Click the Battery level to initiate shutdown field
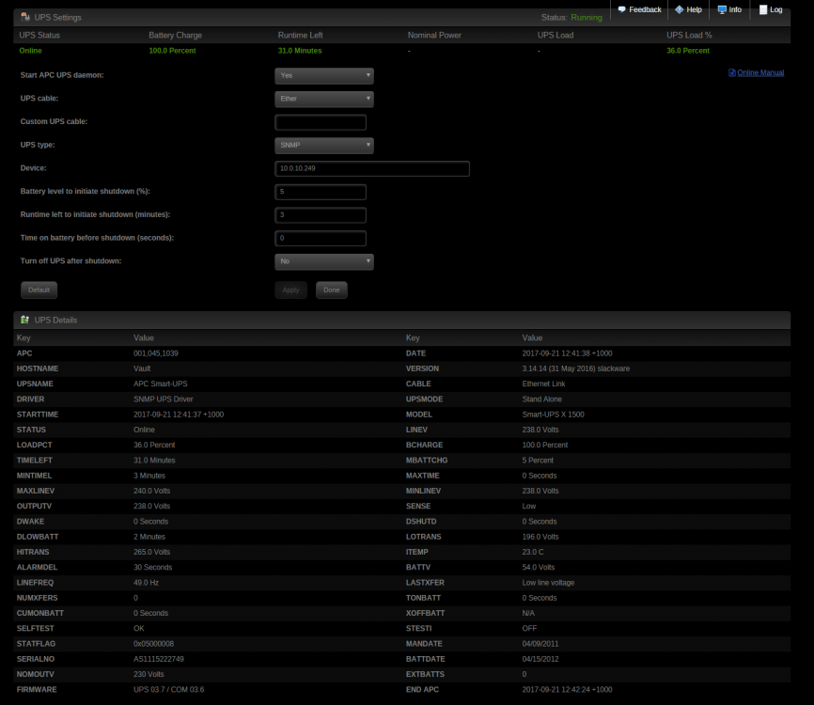 (321, 192)
